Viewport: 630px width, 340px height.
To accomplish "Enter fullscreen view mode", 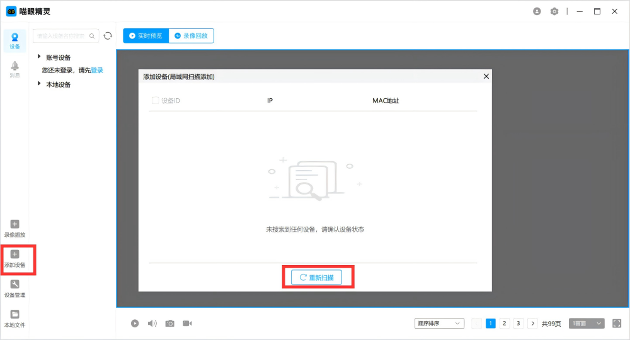I will coord(617,323).
